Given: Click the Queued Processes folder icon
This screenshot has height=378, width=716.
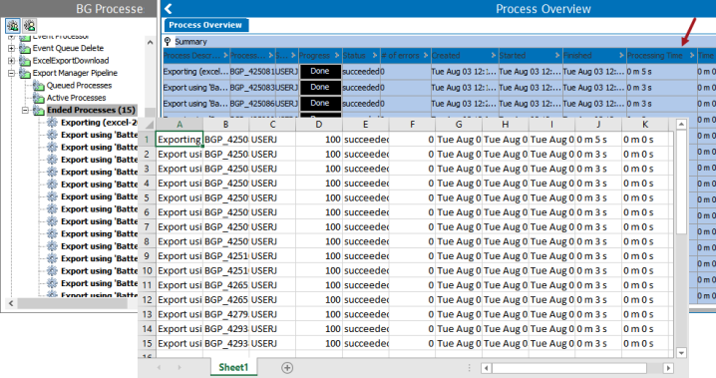Looking at the screenshot, I should [39, 86].
